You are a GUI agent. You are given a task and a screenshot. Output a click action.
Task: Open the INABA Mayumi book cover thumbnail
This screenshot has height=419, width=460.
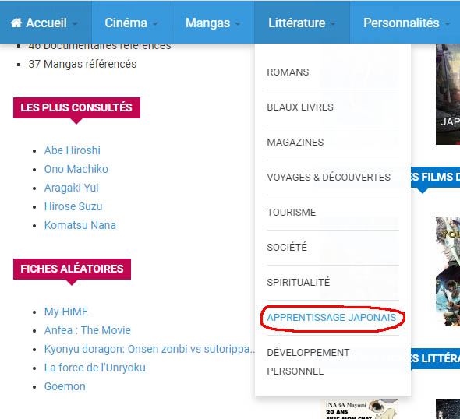360,408
